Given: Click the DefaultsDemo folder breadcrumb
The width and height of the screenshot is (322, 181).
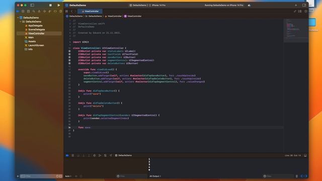Looking at the screenshot, I should 94,16.
